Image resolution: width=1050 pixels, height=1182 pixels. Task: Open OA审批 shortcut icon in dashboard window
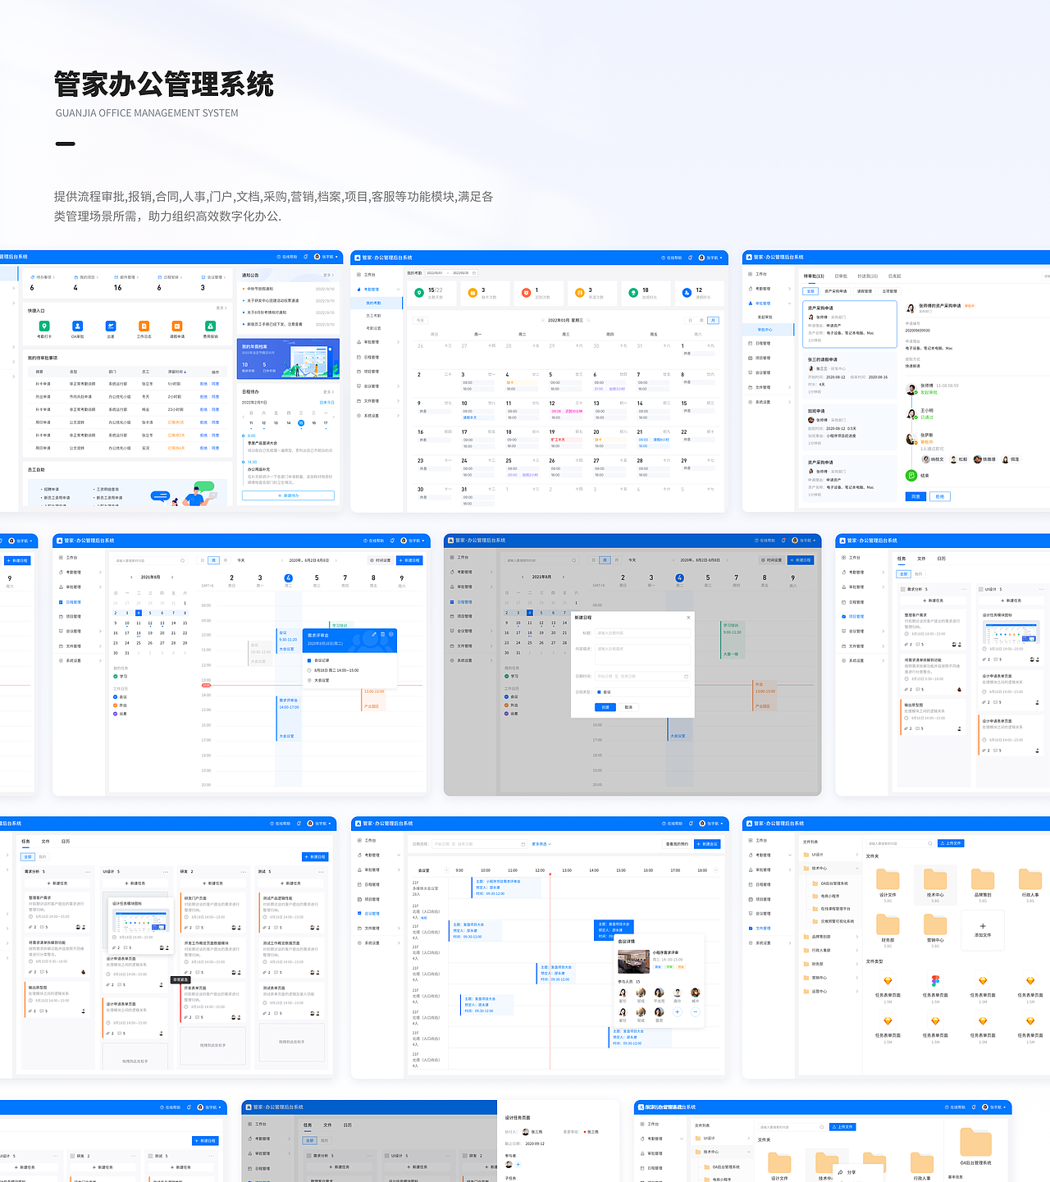coord(77,326)
